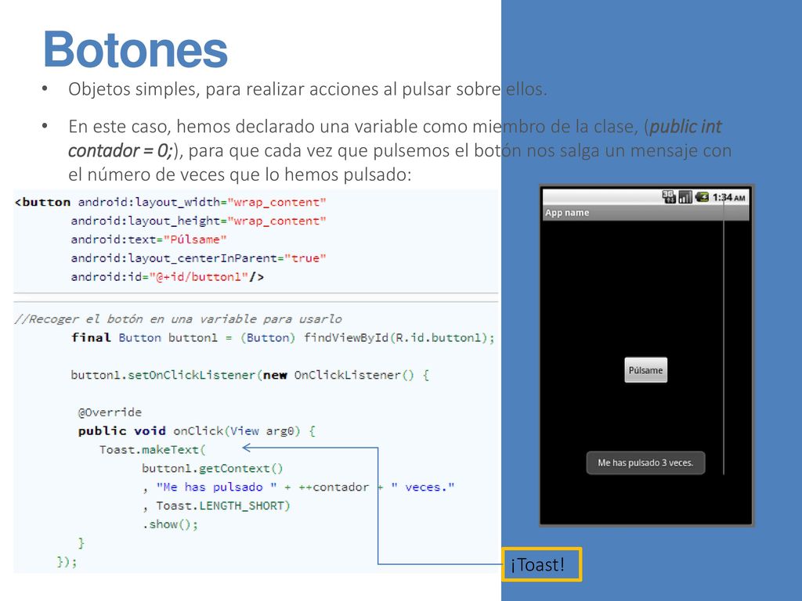Screen dimensions: 802x601
Task: Tap the Púlsame button in emulator
Action: (x=645, y=370)
